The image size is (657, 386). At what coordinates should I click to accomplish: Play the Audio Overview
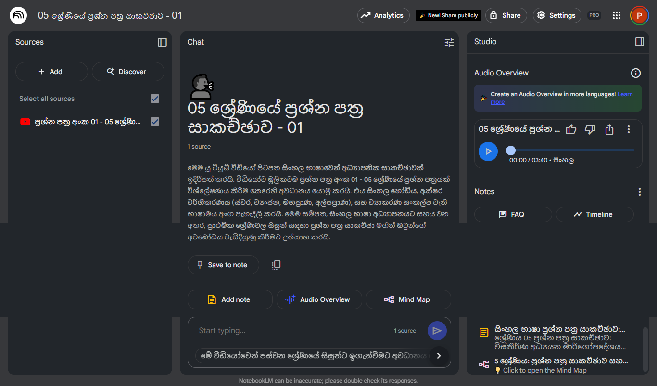click(x=488, y=151)
